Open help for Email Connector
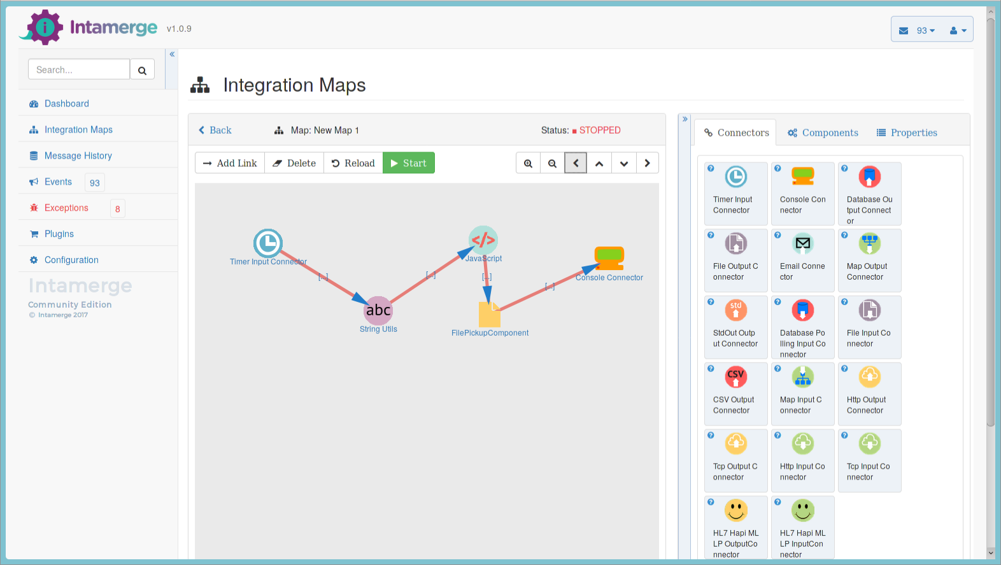1001x565 pixels. pyautogui.click(x=777, y=235)
